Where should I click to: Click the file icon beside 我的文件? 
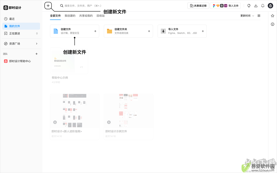[x=6, y=26]
